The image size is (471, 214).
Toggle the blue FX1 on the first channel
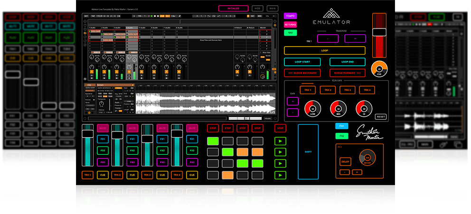click(x=103, y=140)
